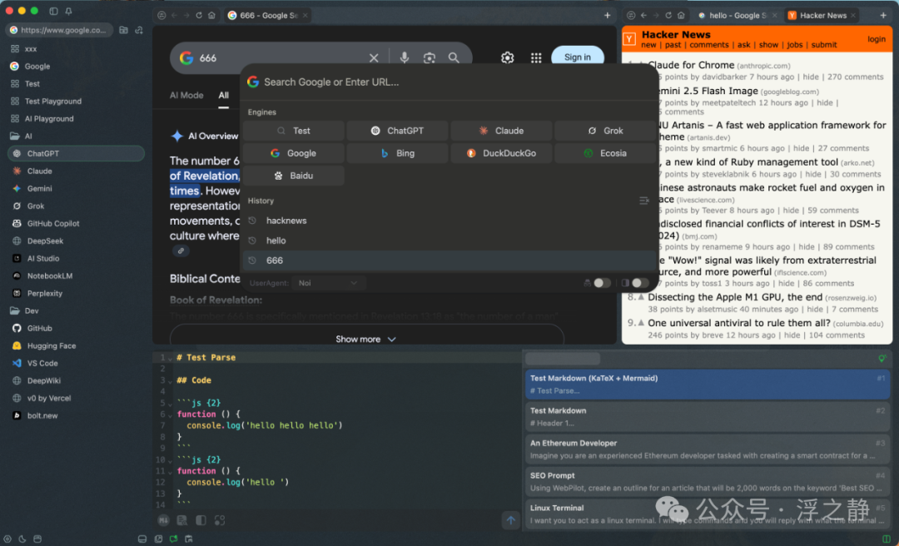Image resolution: width=899 pixels, height=546 pixels.
Task: Open '104 comments' on the antiviral story
Action: click(x=837, y=335)
